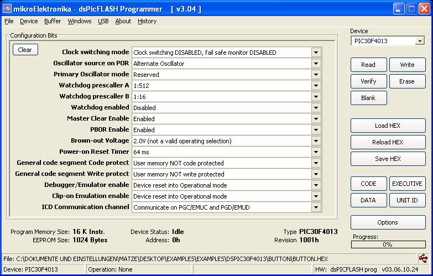Expand the Watchdog prescaller B dropdown
This screenshot has height=276, width=433.
pos(316,97)
